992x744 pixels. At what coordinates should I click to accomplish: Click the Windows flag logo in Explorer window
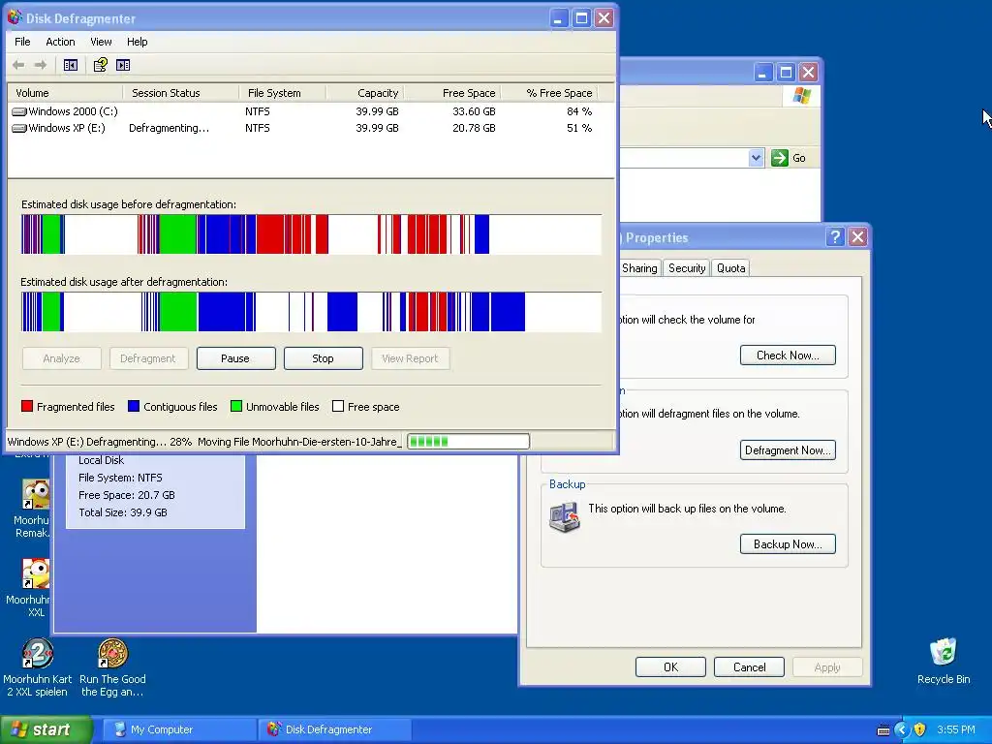801,96
